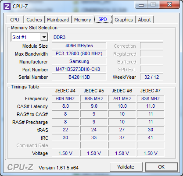Viewport: 183px width, 176px height.
Task: Click the RAS# Precharge row label
Action: coord(30,122)
